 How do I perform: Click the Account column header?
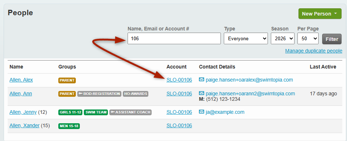[x=176, y=67]
